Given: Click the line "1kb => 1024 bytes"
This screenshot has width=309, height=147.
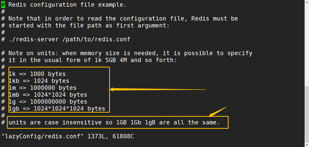Looking at the screenshot, I should pyautogui.click(x=39, y=81).
